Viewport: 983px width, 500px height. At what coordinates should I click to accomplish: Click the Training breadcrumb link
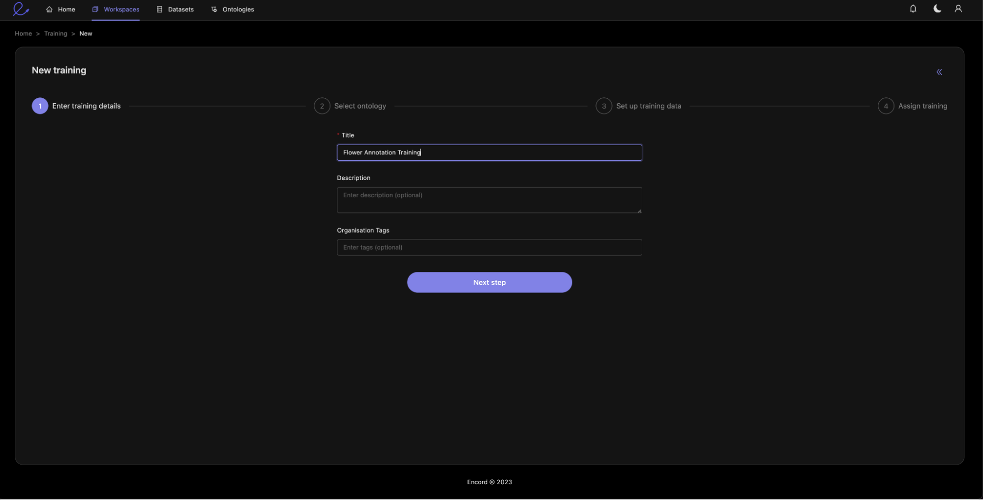56,33
